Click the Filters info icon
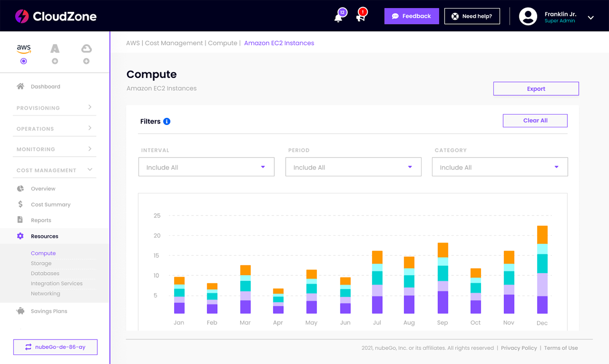 click(167, 121)
